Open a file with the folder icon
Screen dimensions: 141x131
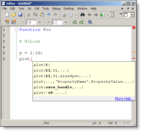pos(14,15)
